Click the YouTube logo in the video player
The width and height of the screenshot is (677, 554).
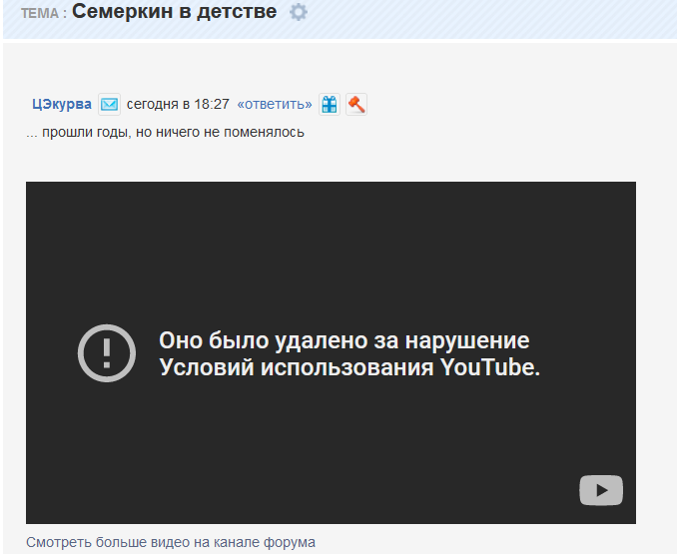pos(601,490)
